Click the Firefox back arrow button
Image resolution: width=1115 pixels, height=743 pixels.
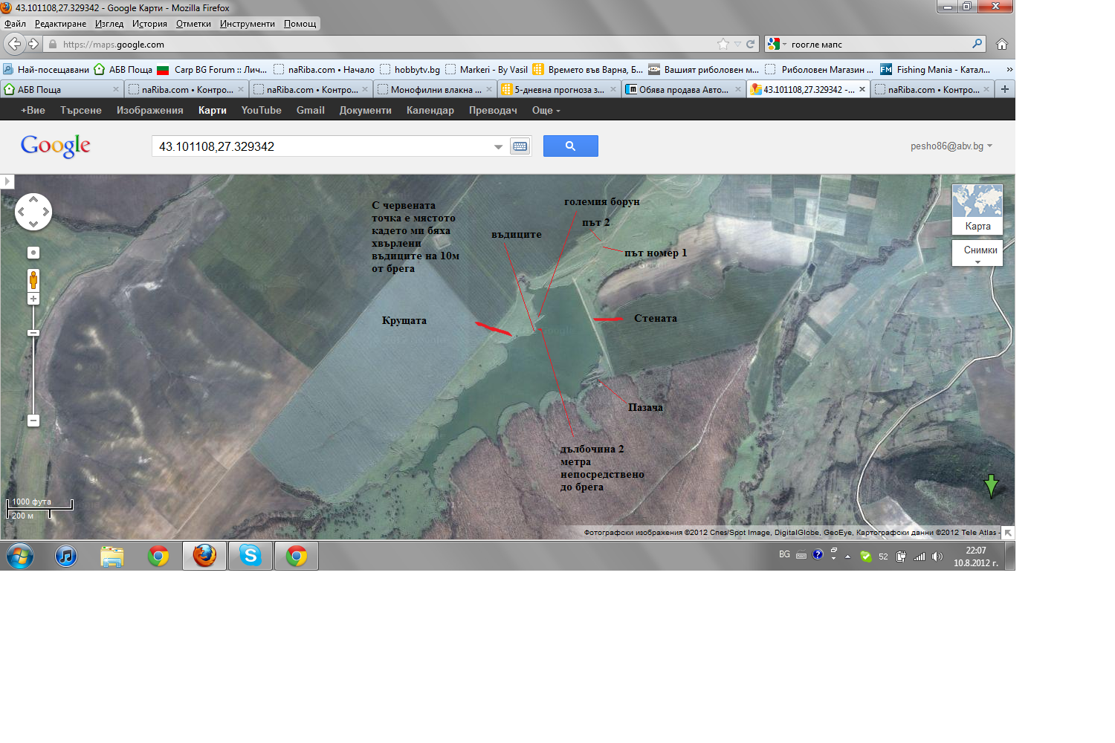tap(14, 44)
